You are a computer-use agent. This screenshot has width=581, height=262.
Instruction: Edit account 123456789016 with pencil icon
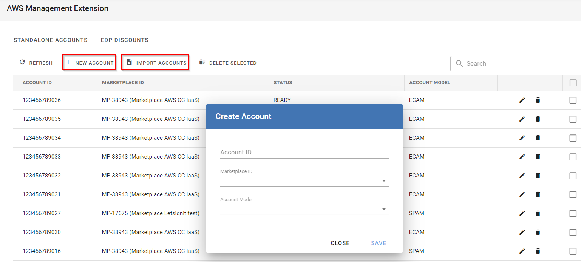(x=522, y=251)
